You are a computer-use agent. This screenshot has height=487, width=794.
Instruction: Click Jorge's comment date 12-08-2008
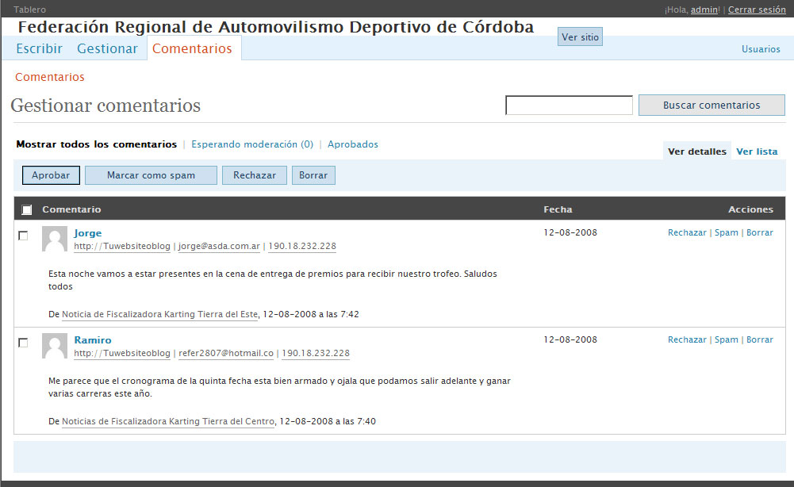click(x=570, y=233)
